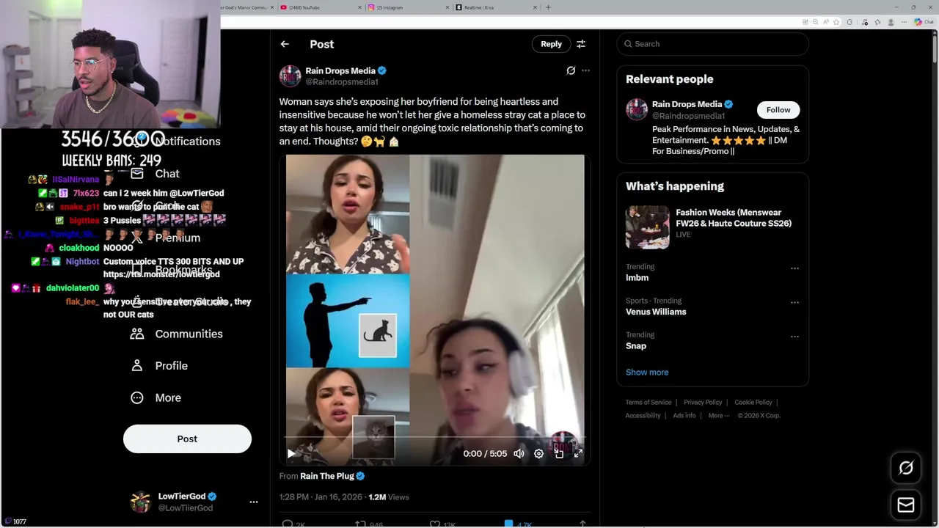
Task: Click the 1.2M Views count
Action: tap(388, 497)
